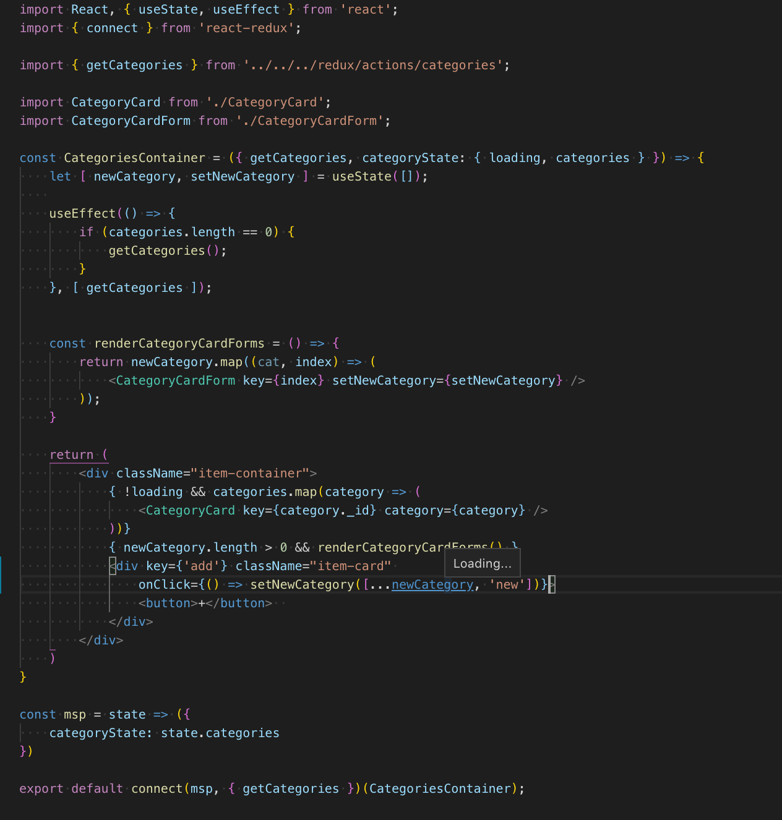Ctrl-click the underlined newCategory symbol link
Screen dimensions: 782x820
tap(432, 584)
